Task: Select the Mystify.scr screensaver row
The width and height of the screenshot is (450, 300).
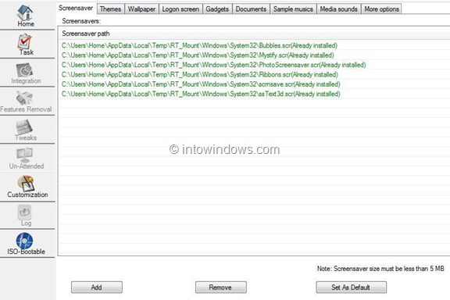Action: [x=254, y=55]
